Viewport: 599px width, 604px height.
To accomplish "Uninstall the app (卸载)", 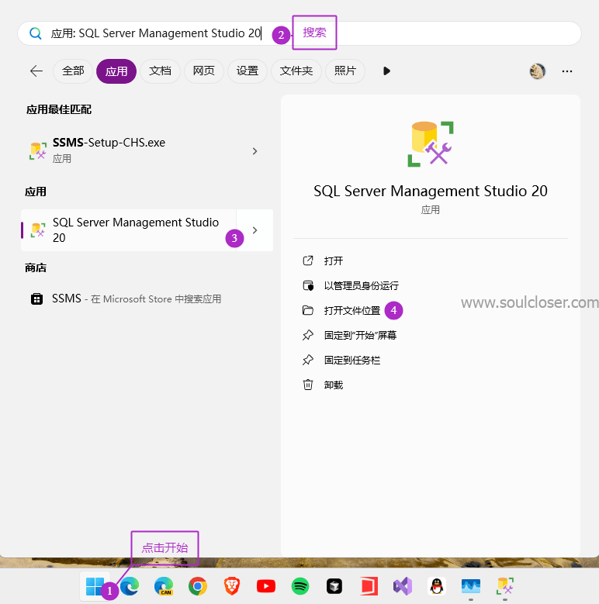I will tap(323, 385).
